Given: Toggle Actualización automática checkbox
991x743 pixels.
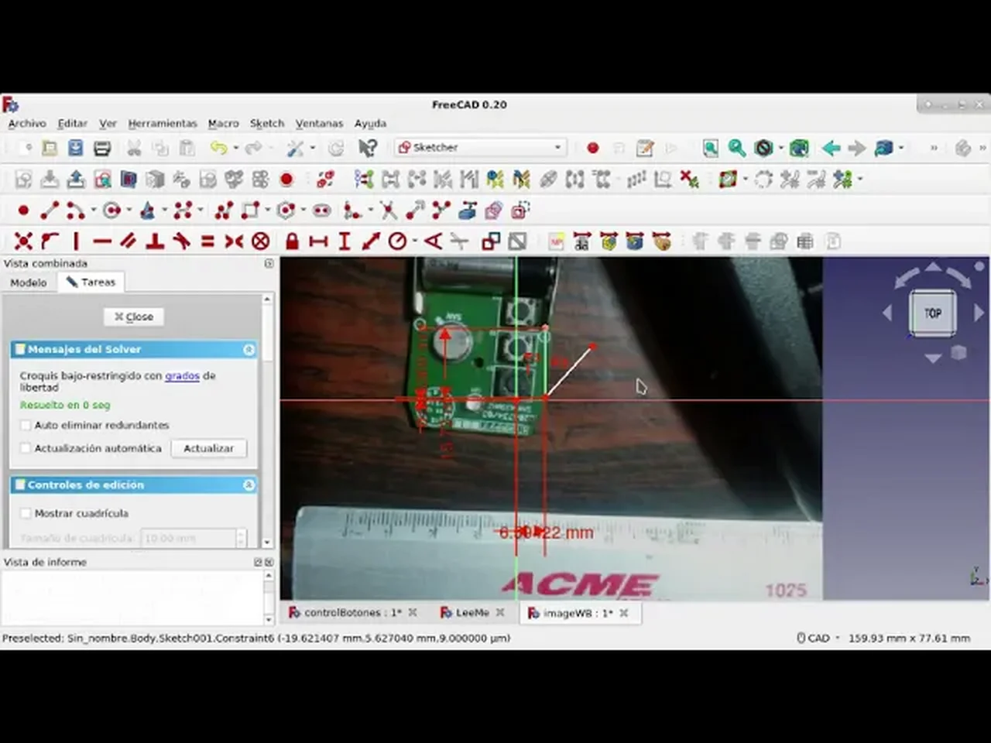Looking at the screenshot, I should pos(26,448).
